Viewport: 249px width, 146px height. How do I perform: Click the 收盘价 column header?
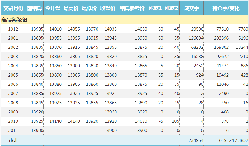pos(107,8)
